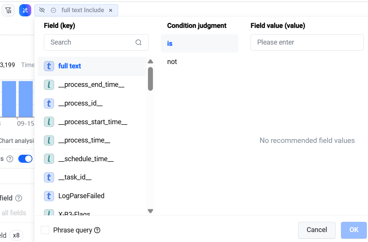The height and width of the screenshot is (242, 368).
Task: Remove the full text Include filter tag
Action: point(111,10)
